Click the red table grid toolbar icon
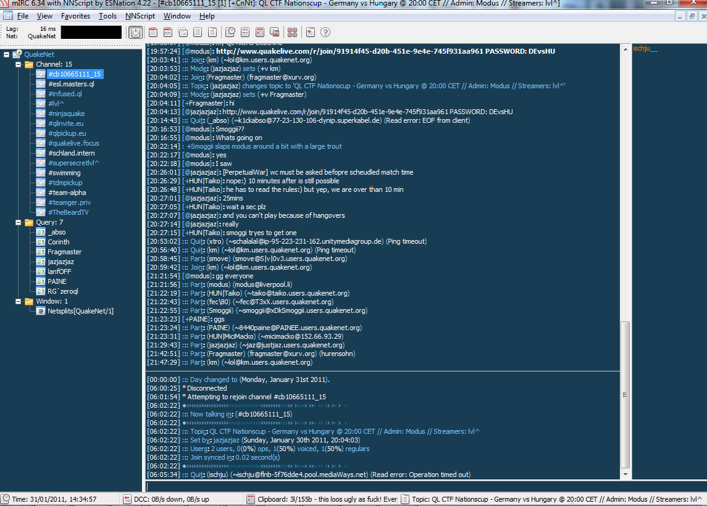 coord(260,32)
